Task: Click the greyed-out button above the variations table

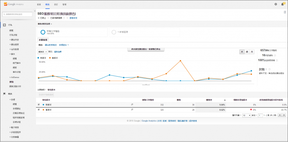Action: pyautogui.click(x=46, y=95)
